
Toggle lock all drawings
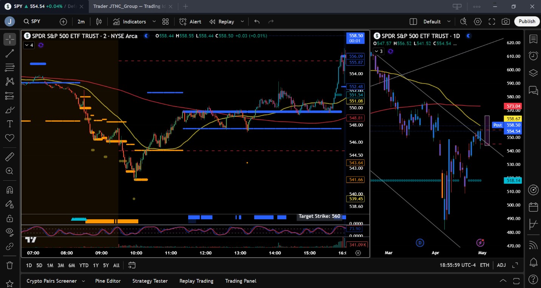pos(10,218)
